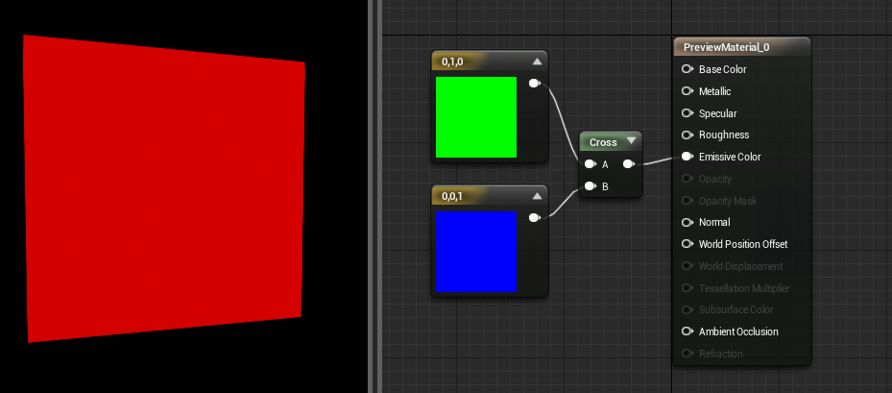The height and width of the screenshot is (393, 892).
Task: Click the red preview plane in viewport
Action: (x=164, y=188)
